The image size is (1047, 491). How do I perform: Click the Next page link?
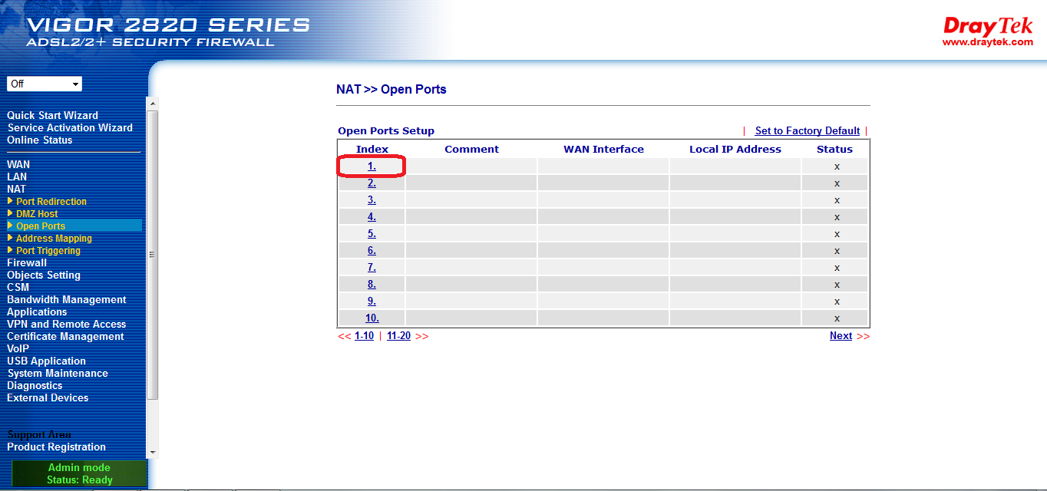841,336
